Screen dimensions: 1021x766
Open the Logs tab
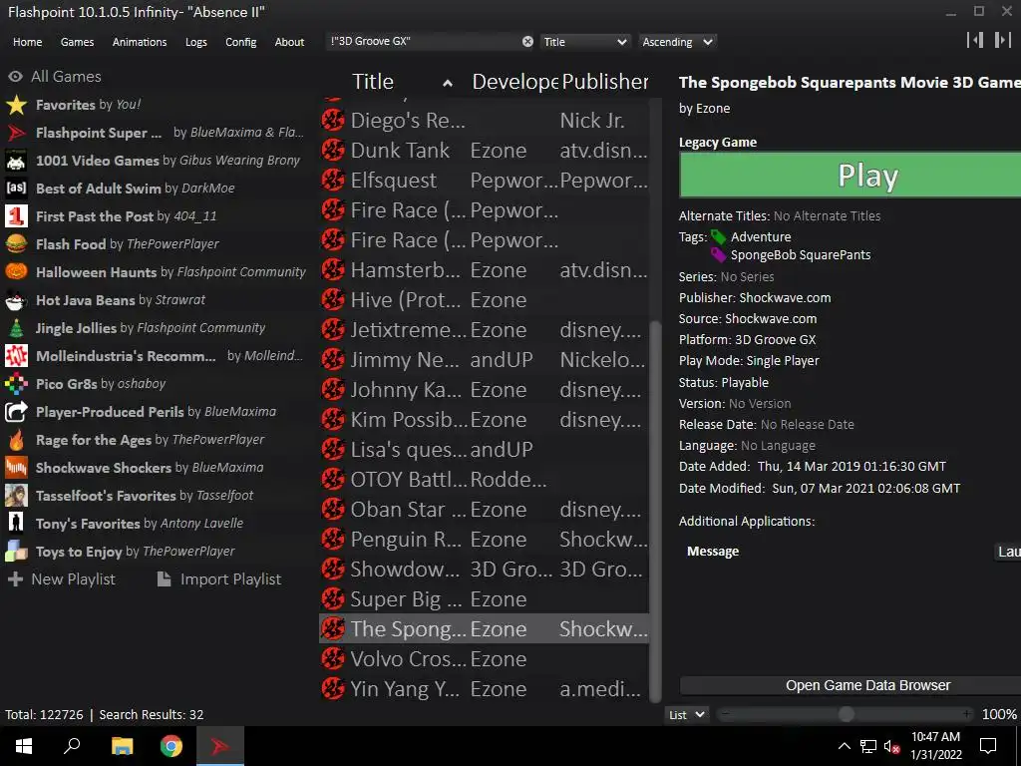pyautogui.click(x=196, y=42)
